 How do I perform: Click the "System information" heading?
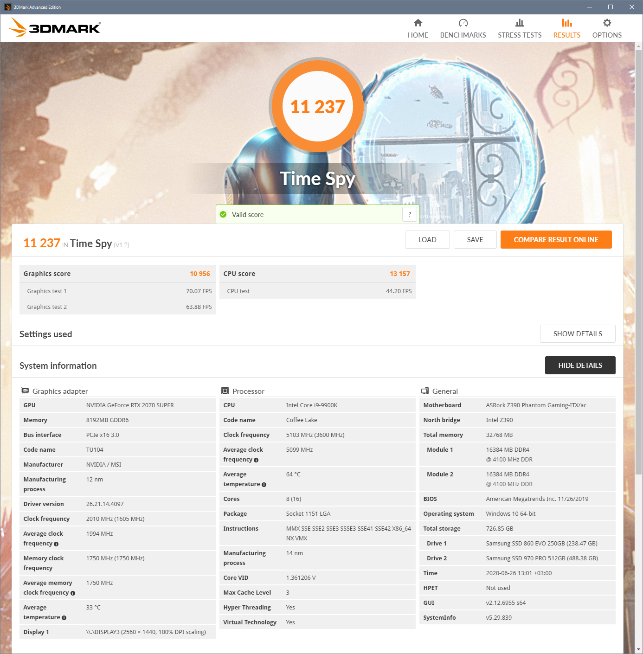coord(58,366)
